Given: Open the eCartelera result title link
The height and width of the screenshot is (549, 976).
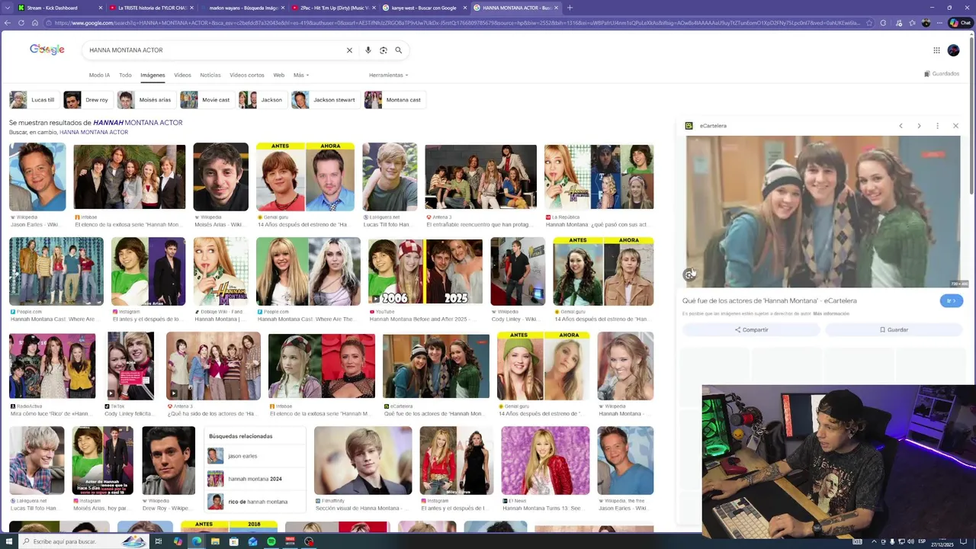Looking at the screenshot, I should point(769,301).
